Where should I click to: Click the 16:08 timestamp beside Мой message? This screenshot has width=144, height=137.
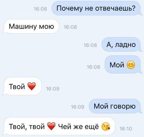pyautogui.click(x=94, y=67)
